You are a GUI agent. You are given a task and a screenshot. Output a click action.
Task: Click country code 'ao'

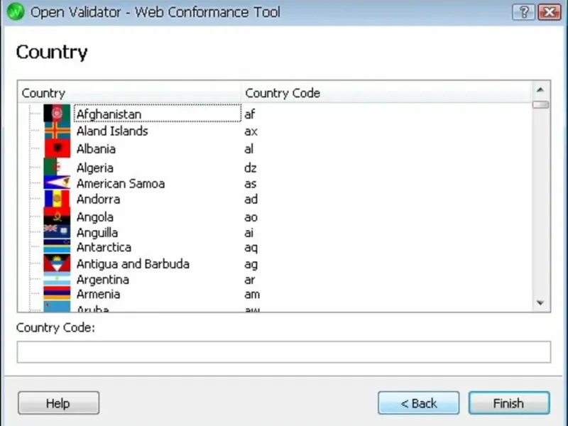[x=251, y=217]
